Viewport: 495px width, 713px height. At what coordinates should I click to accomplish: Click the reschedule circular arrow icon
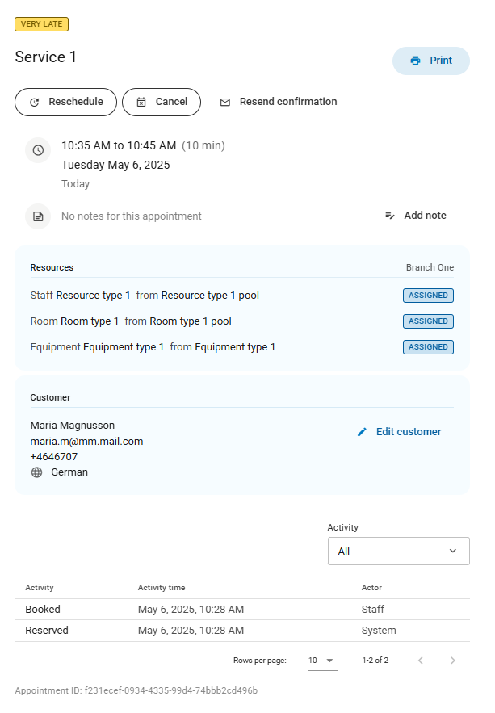35,103
